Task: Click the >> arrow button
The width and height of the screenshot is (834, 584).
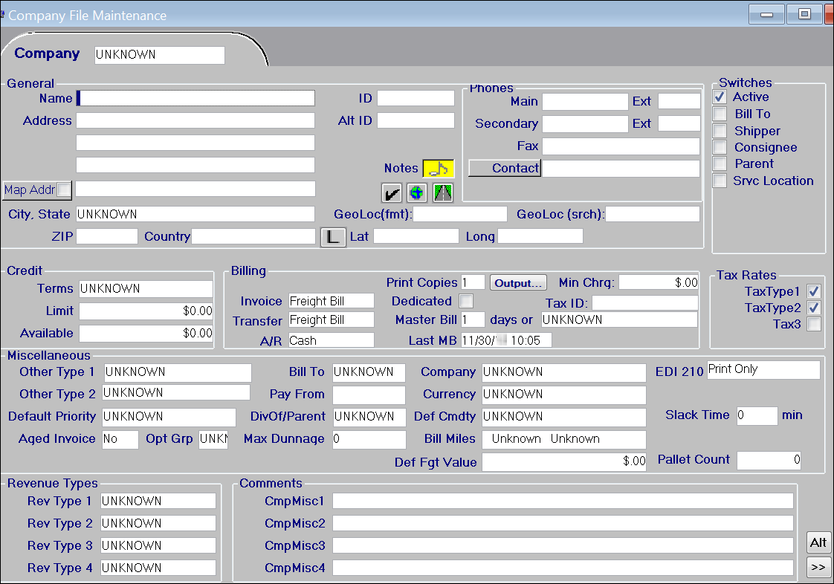Action: tap(818, 567)
